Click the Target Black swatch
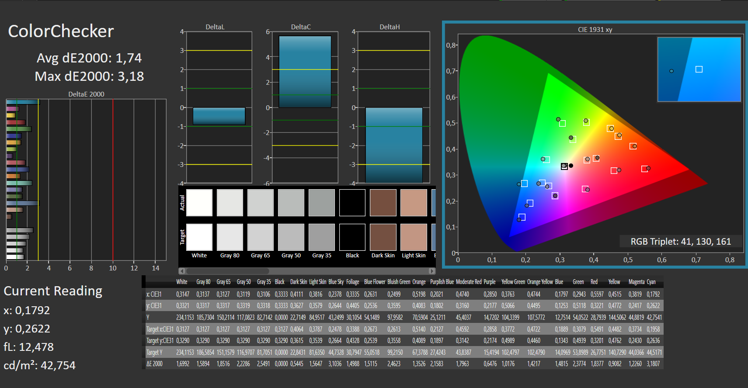This screenshot has height=388, width=748. 352,237
